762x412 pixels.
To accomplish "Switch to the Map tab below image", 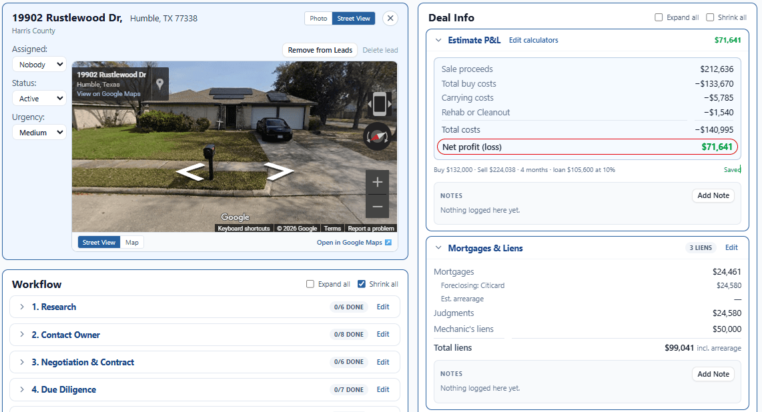I will tap(131, 242).
